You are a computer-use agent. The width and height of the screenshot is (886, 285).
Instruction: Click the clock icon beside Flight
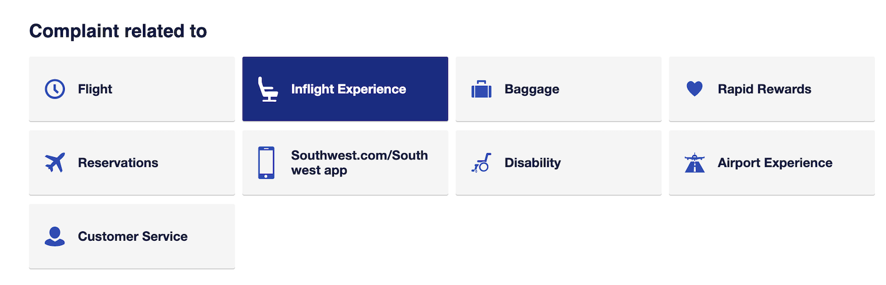(x=55, y=89)
